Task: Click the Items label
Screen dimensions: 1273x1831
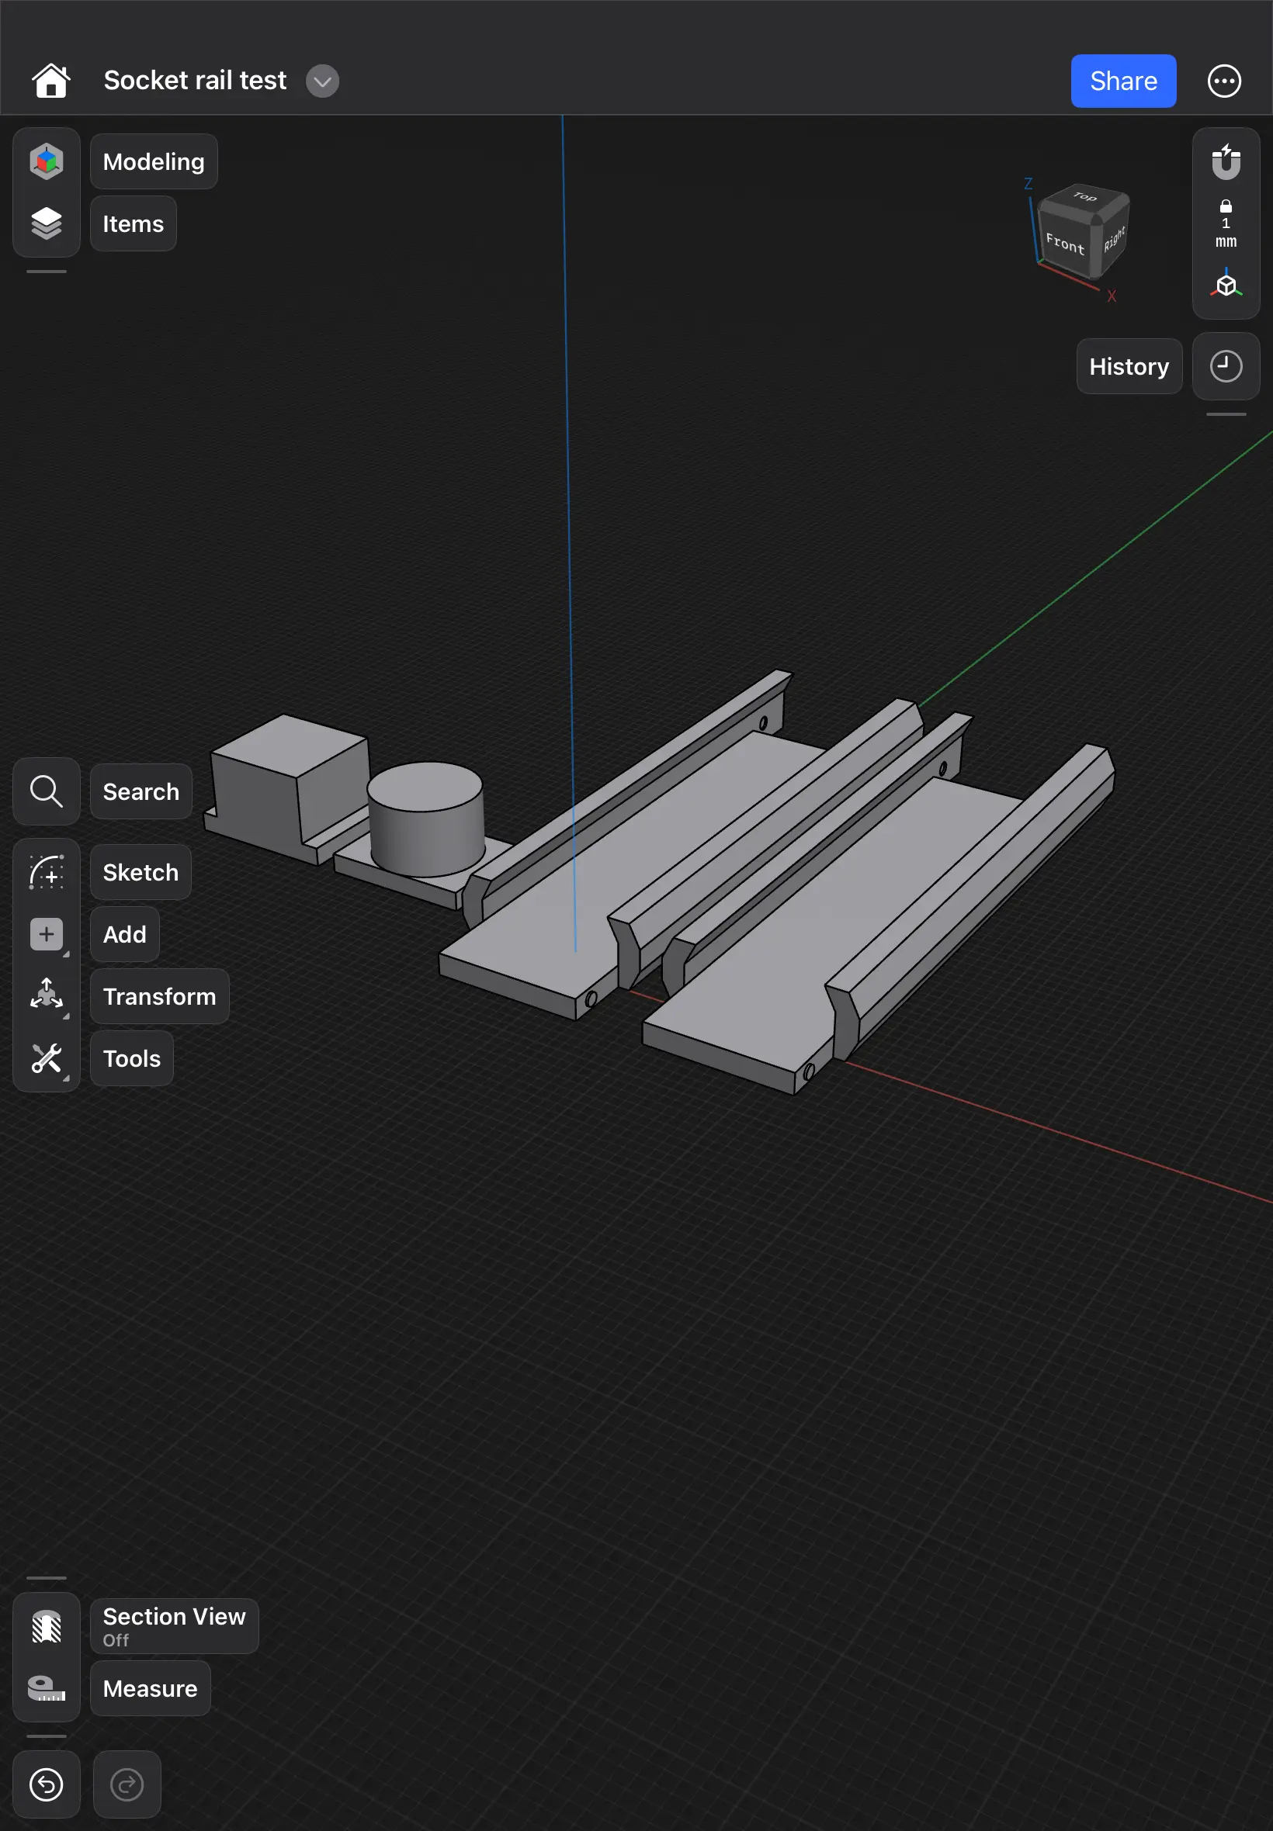Action: [x=134, y=224]
